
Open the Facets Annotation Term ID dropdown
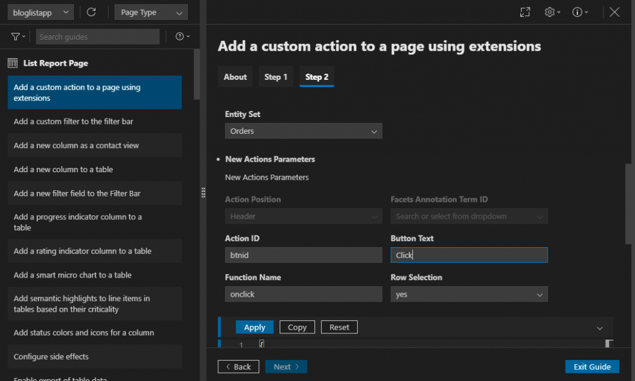tap(469, 216)
